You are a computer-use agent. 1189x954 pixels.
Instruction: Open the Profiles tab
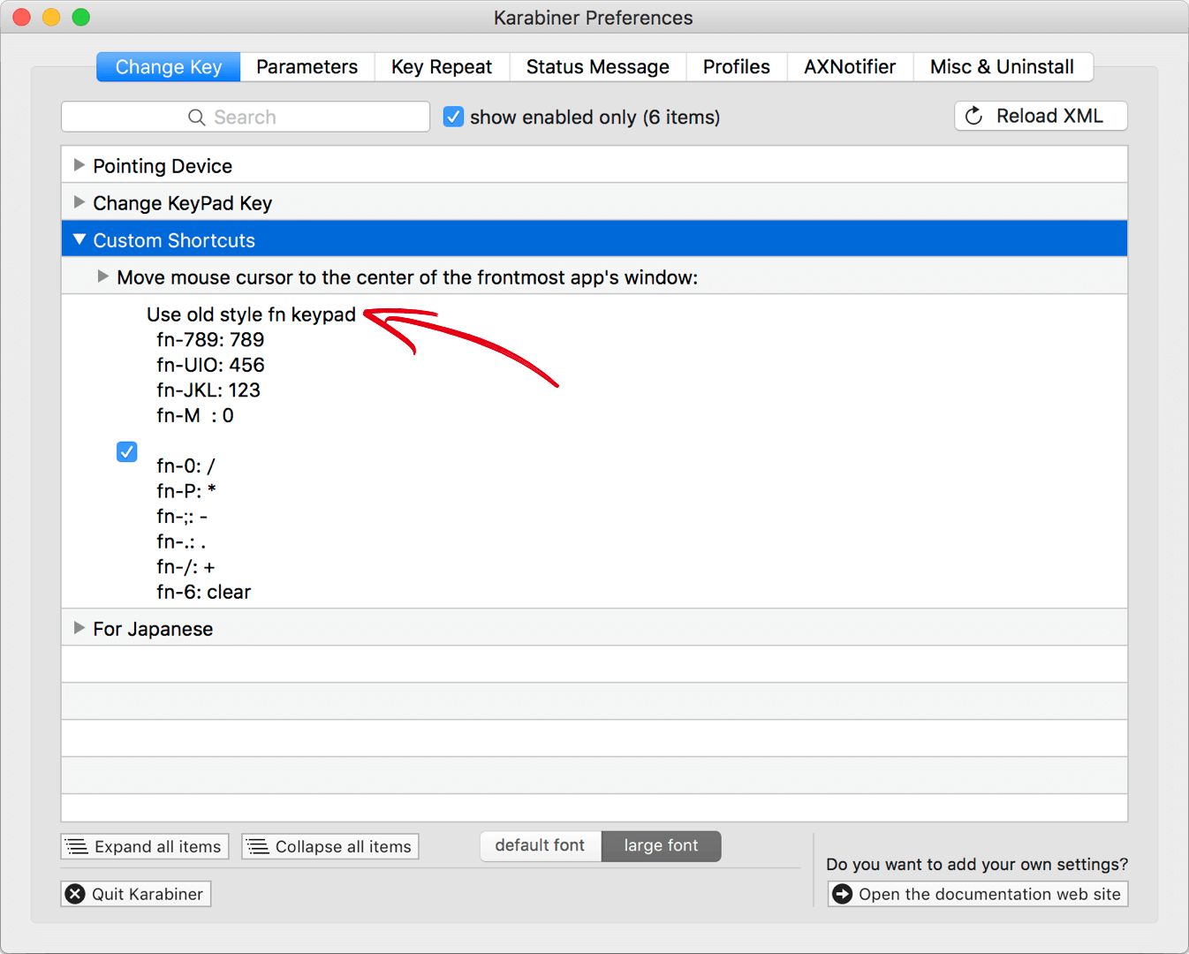point(737,67)
